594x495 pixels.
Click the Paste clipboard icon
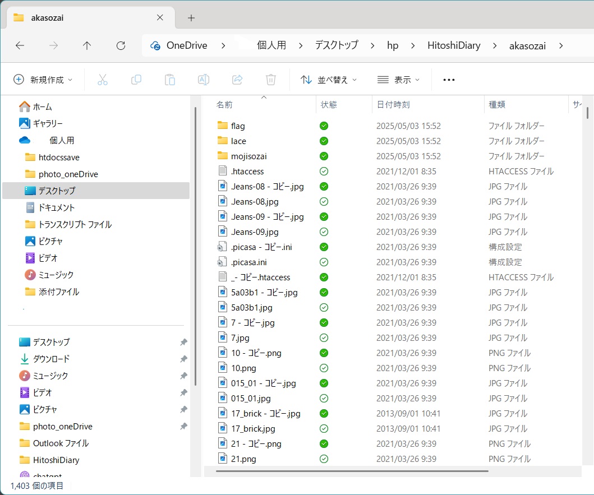pyautogui.click(x=169, y=80)
